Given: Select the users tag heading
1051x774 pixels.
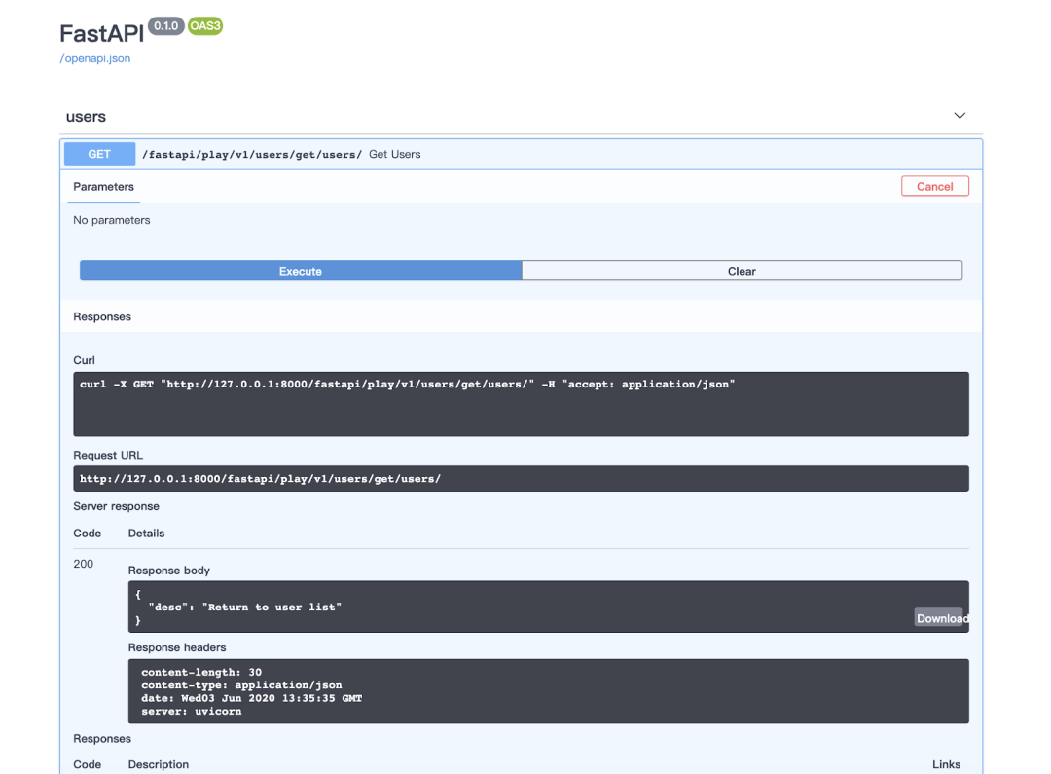Looking at the screenshot, I should [86, 116].
